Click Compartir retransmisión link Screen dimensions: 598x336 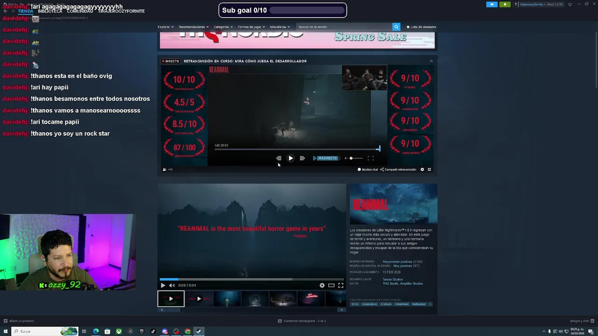398,169
